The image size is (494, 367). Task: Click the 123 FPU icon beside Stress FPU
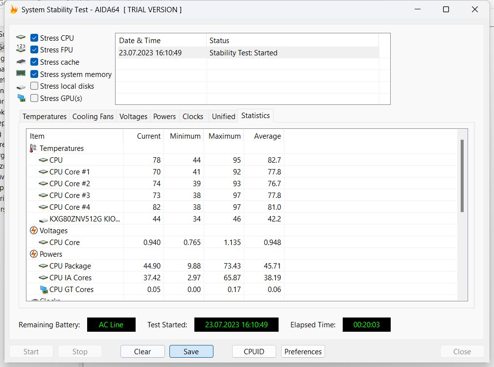21,48
